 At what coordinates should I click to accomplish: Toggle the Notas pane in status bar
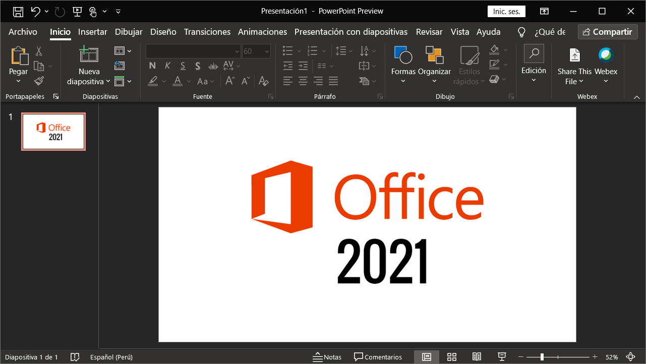click(x=327, y=357)
